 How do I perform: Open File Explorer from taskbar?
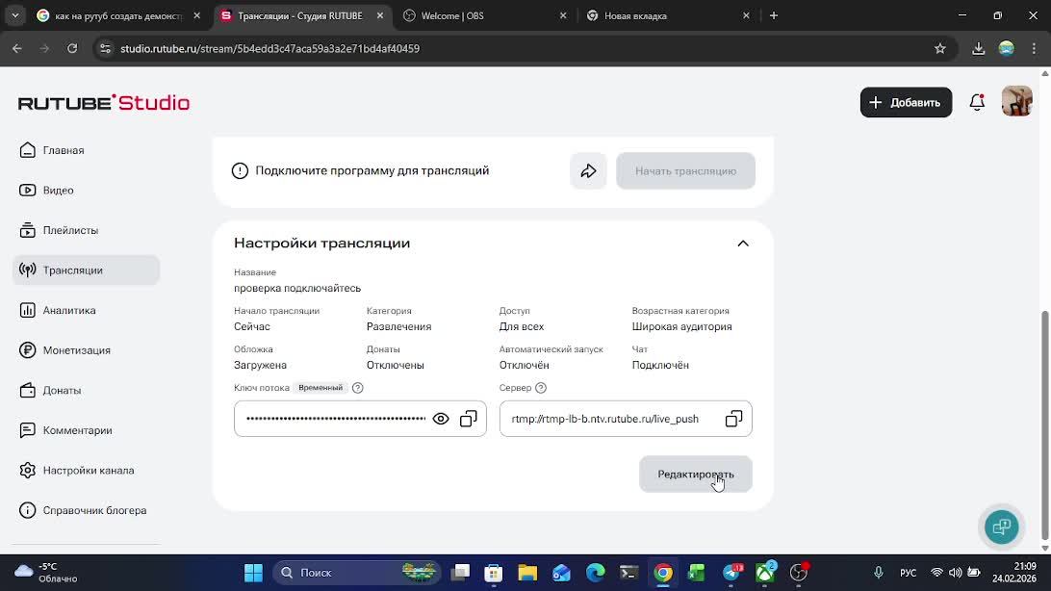[527, 573]
